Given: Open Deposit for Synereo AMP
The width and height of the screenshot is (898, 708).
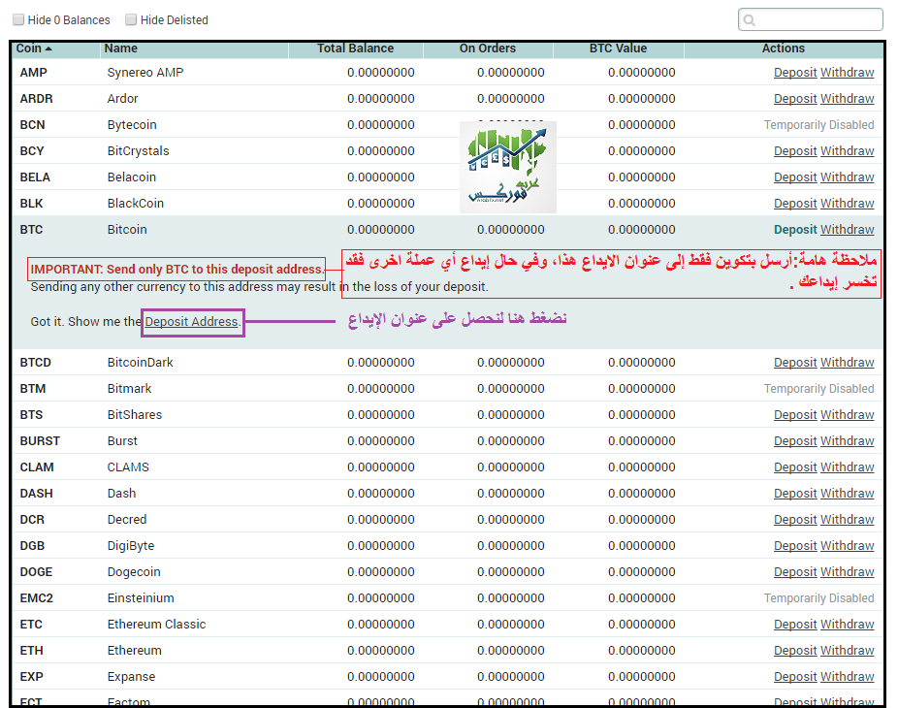Looking at the screenshot, I should tap(795, 73).
